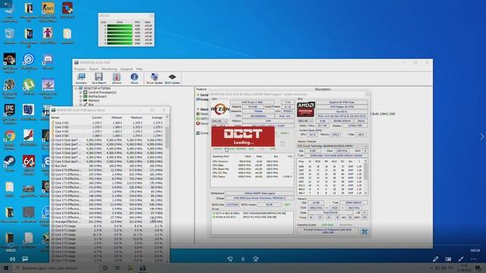Image resolution: width=486 pixels, height=273 pixels.
Task: Open the CPU #0 selector dropdown
Action: click(x=219, y=121)
